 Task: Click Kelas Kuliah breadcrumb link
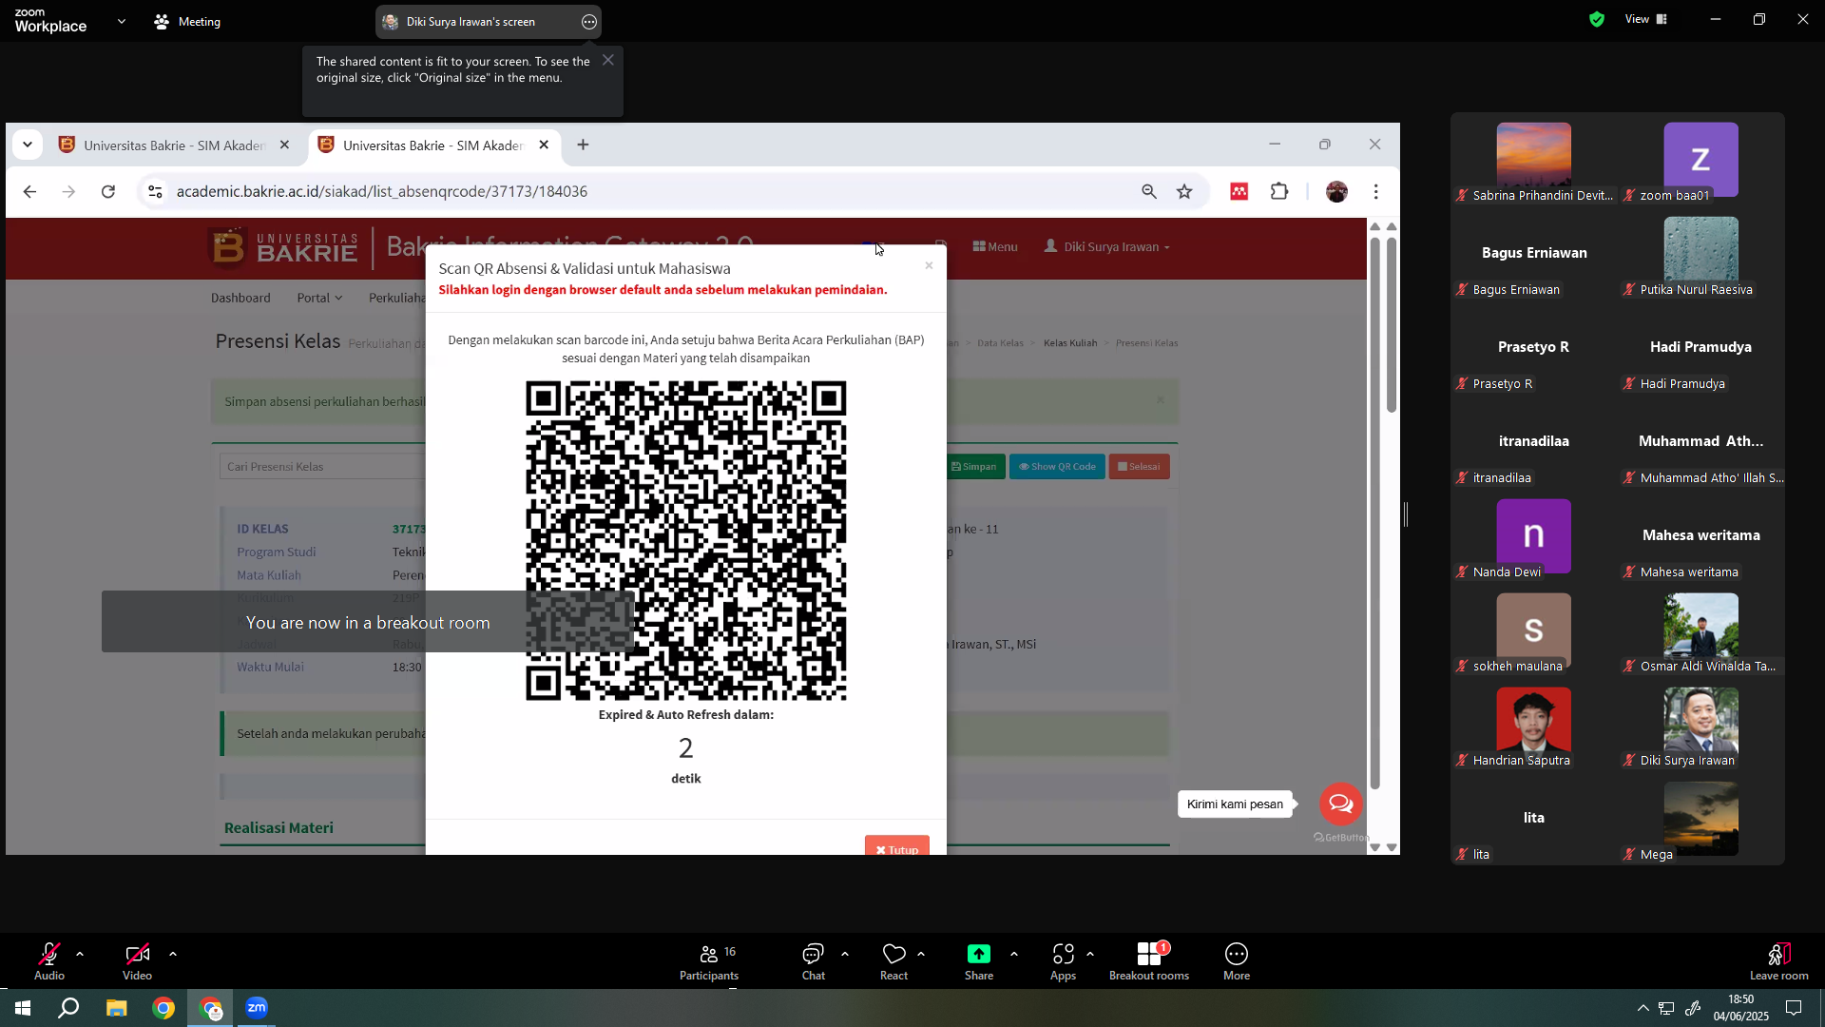1070,343
